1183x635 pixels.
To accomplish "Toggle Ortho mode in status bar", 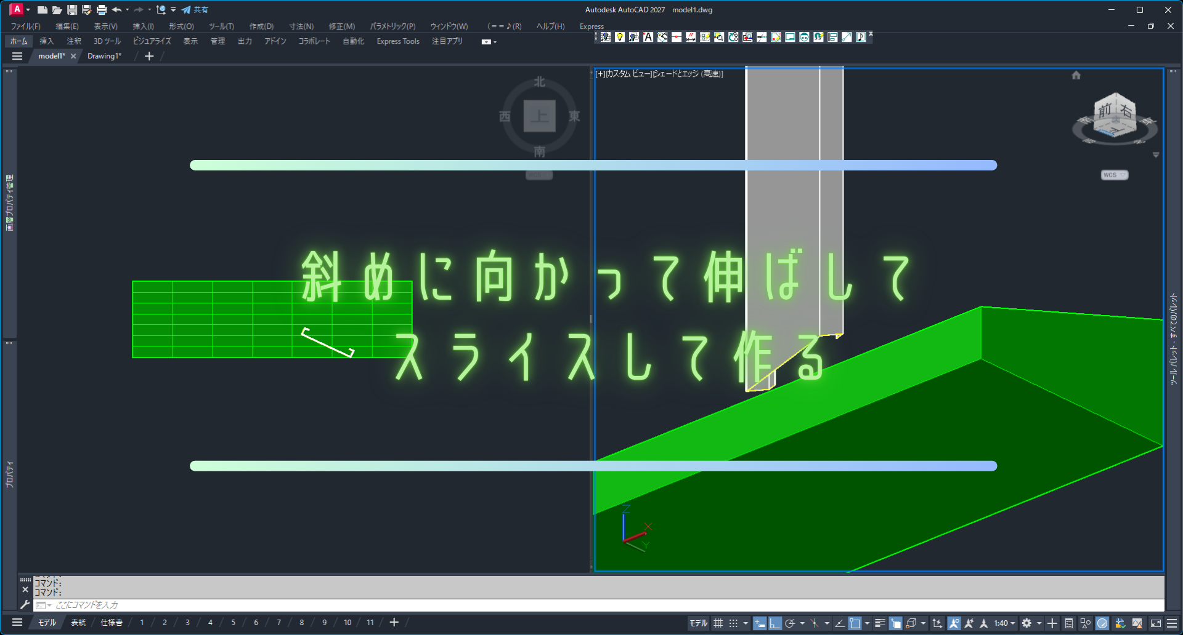I will click(774, 623).
